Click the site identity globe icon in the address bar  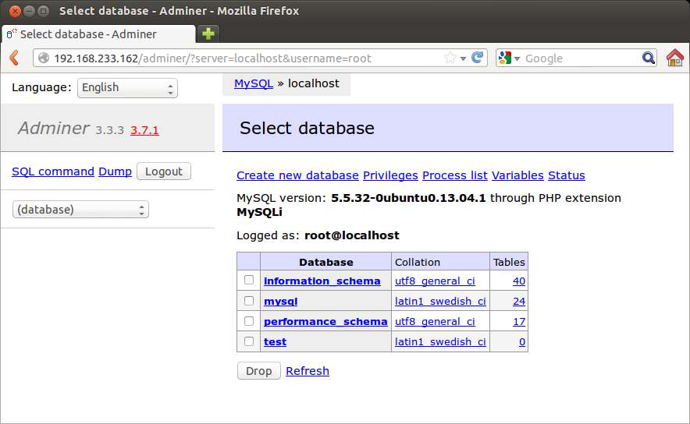44,58
